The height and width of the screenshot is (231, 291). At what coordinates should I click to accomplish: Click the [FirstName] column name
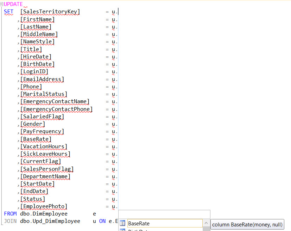(37, 19)
